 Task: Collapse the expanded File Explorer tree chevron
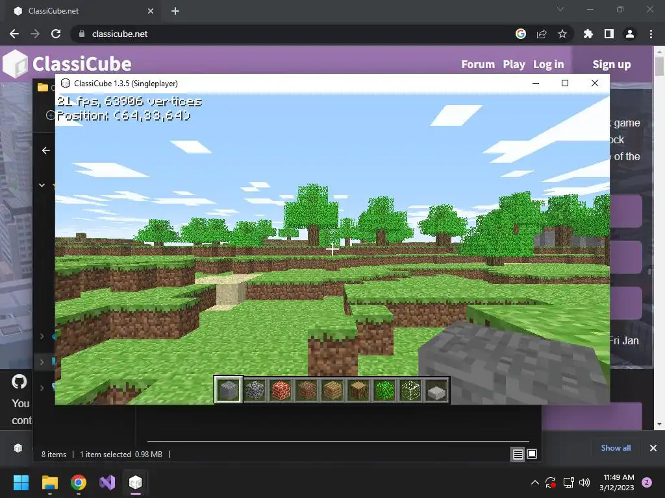tap(42, 185)
